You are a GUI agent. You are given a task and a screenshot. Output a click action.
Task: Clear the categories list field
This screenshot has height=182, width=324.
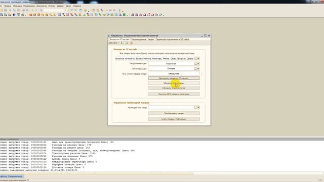(x=198, y=59)
